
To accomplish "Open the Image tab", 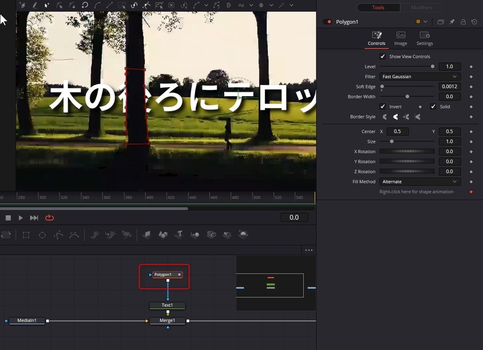I will coord(400,39).
